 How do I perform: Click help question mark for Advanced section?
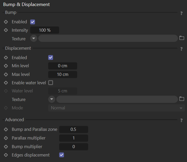click(x=182, y=120)
